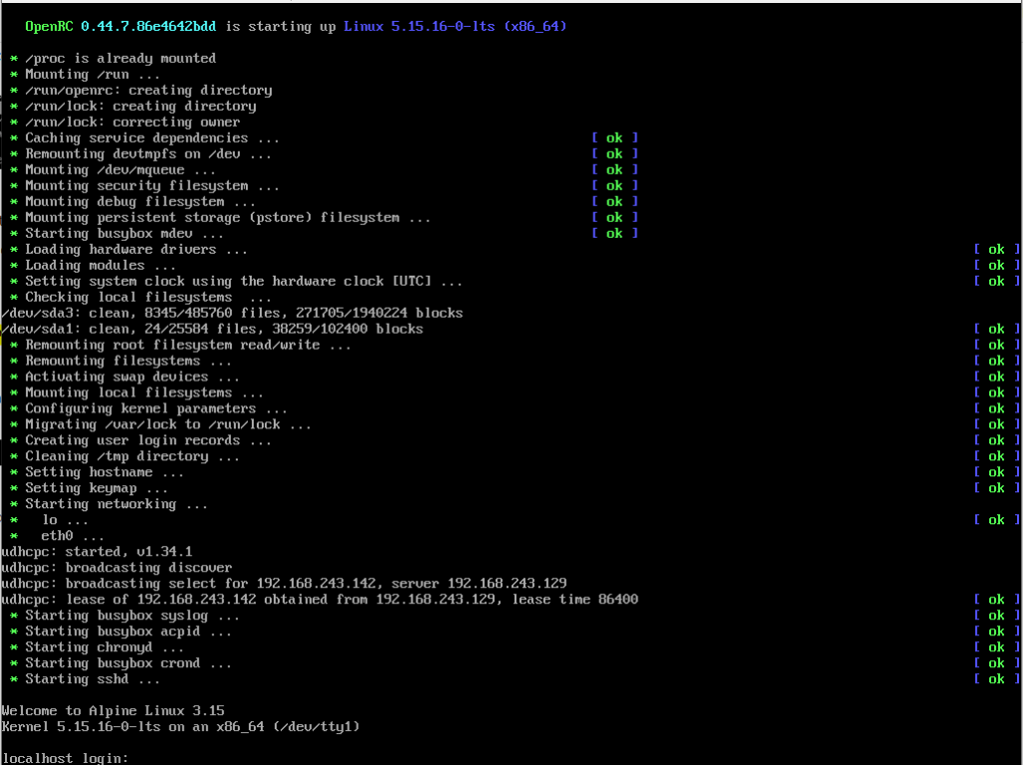
Task: Click the Welcome to Alpine Linux 3.15 line
Action: [x=113, y=710]
